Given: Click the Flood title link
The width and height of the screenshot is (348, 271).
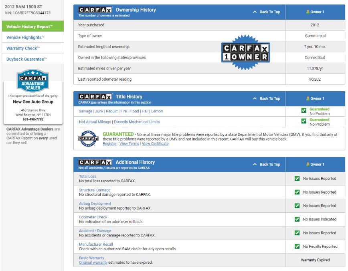Looking at the screenshot, I should click(x=134, y=111).
